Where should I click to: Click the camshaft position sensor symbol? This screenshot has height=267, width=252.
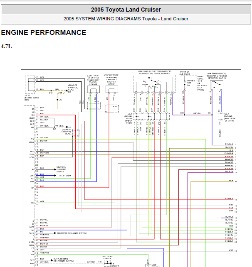112,89
